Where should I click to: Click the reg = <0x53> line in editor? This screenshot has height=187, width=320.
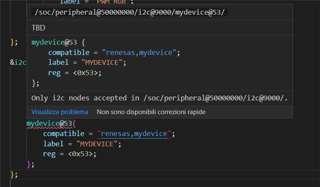(x=69, y=154)
